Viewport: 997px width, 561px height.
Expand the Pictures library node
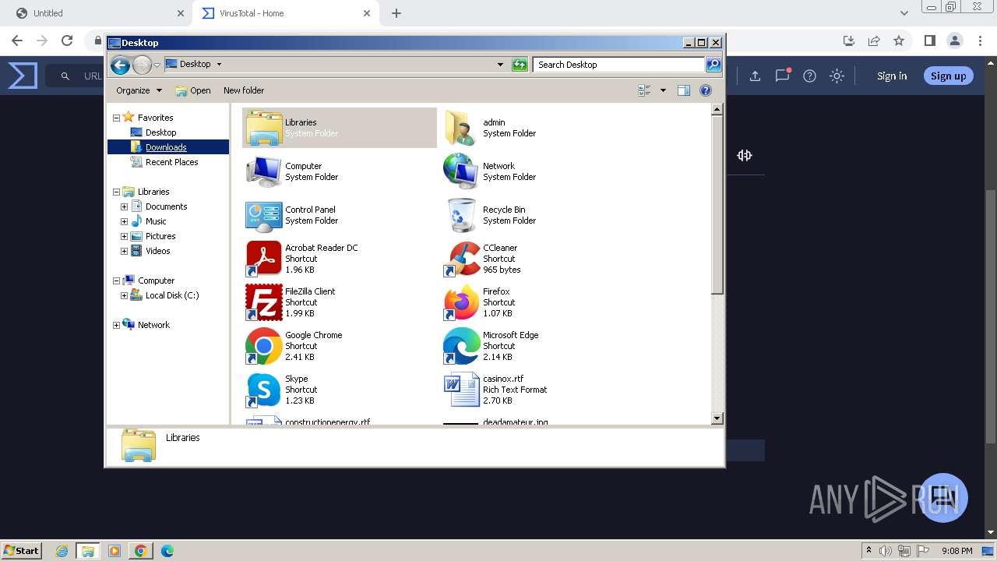point(124,236)
